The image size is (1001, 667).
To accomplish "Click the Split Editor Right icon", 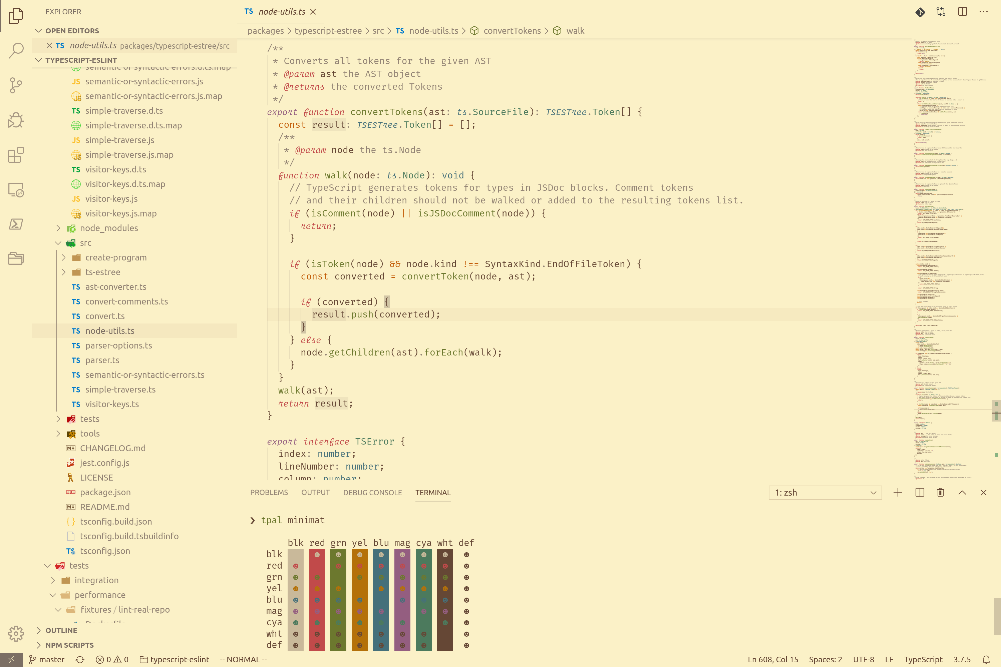I will tap(962, 12).
